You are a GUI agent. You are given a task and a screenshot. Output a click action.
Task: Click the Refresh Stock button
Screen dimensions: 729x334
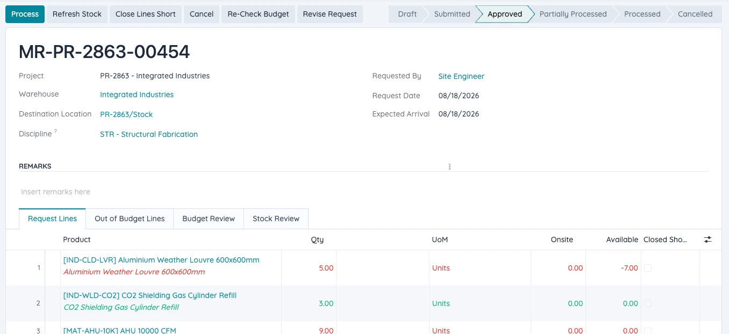(x=77, y=14)
